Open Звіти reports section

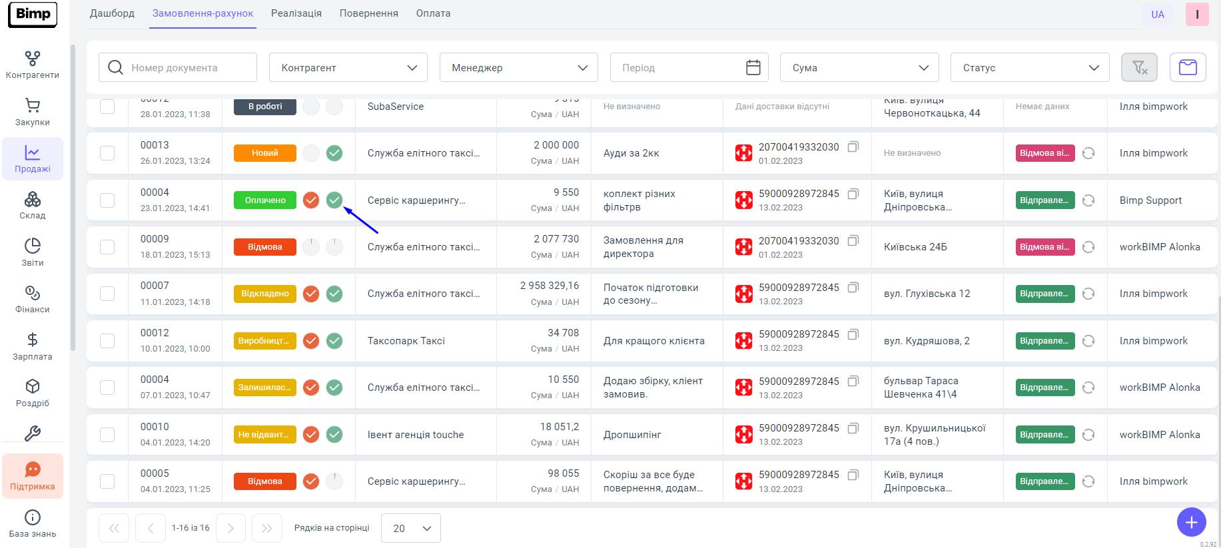pos(32,252)
